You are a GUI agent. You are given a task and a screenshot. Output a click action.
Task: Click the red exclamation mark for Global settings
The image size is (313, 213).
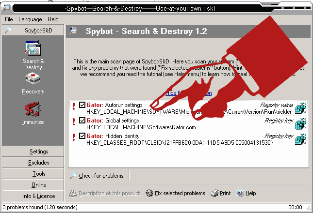74,122
